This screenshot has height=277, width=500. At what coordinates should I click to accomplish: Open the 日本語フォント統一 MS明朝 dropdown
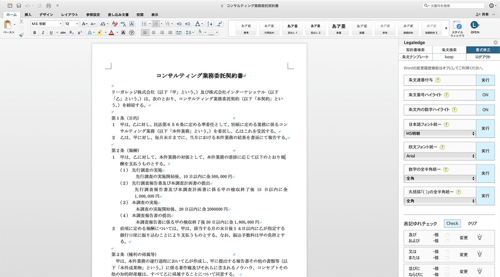[x=440, y=134]
